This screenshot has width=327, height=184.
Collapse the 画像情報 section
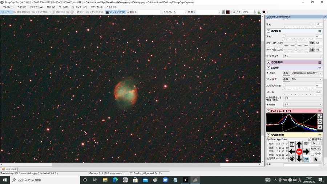click(269, 31)
